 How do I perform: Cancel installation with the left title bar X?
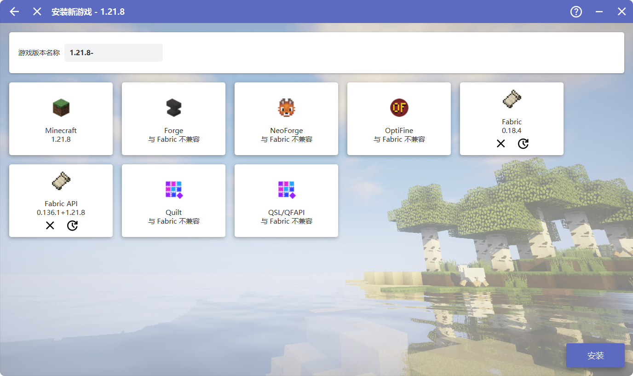pos(37,12)
